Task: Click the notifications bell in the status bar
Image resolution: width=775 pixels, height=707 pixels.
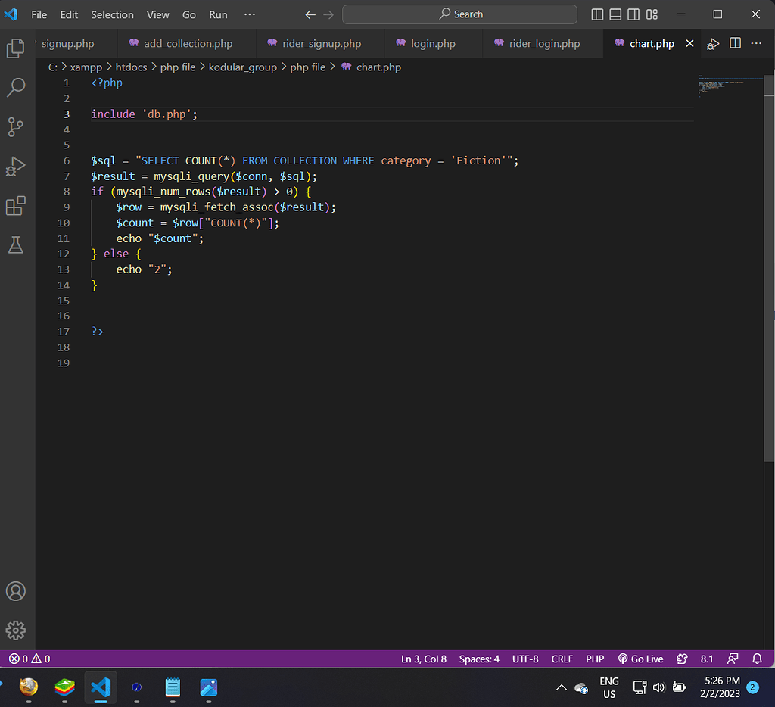Action: point(757,659)
